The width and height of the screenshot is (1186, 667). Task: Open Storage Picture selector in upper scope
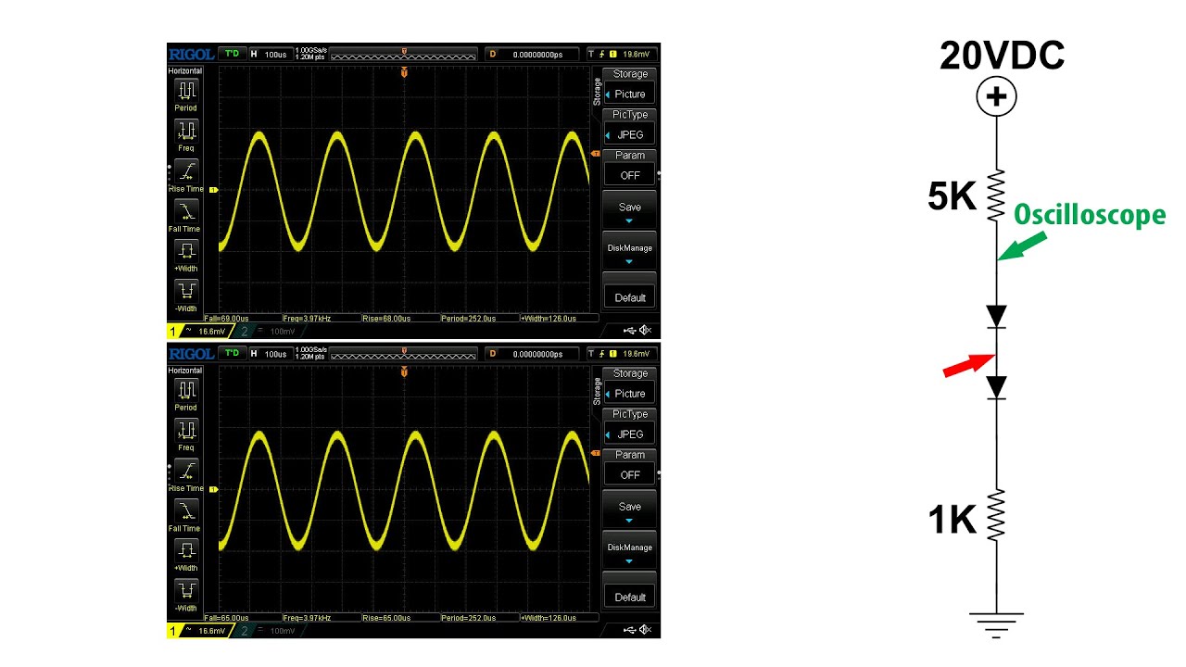pyautogui.click(x=630, y=86)
